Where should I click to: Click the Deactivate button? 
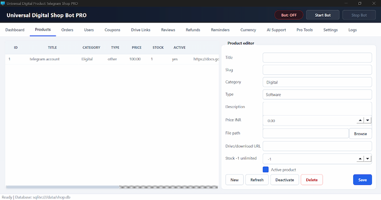pyautogui.click(x=284, y=180)
